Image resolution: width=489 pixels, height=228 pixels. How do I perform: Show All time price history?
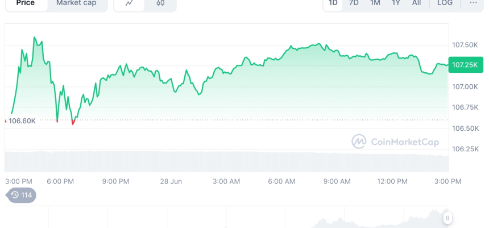(x=417, y=3)
